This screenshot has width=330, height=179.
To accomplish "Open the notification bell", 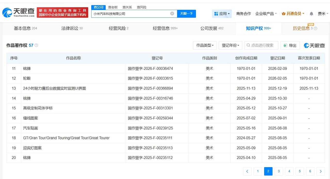I will click(311, 14).
